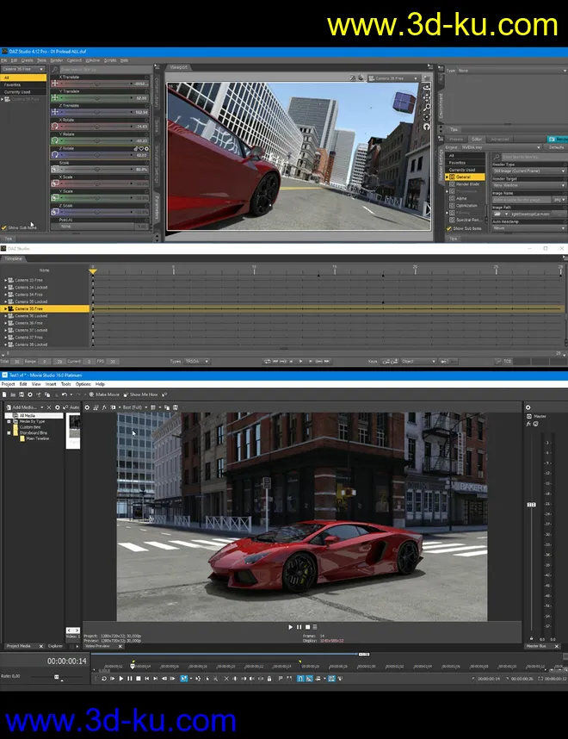Screen dimensions: 568x739
Task: Click the Defaults button in render settings
Action: tap(557, 147)
